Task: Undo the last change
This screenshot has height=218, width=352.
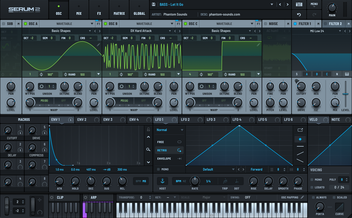Action: (299, 15)
